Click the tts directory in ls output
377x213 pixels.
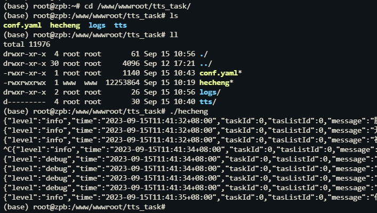pos(120,25)
